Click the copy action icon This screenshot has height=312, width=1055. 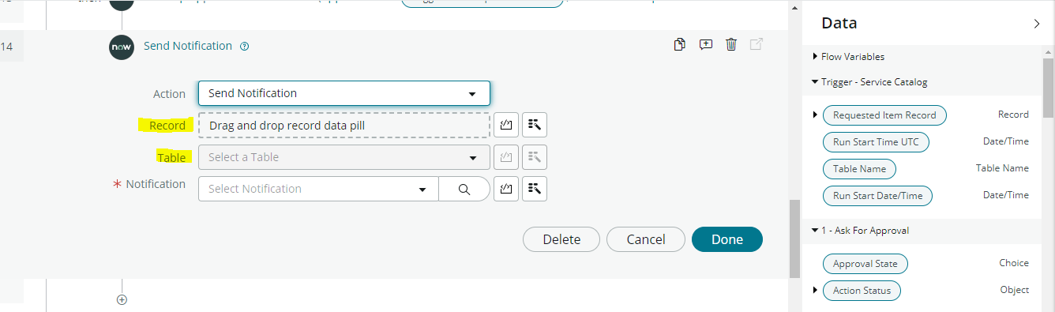[679, 45]
